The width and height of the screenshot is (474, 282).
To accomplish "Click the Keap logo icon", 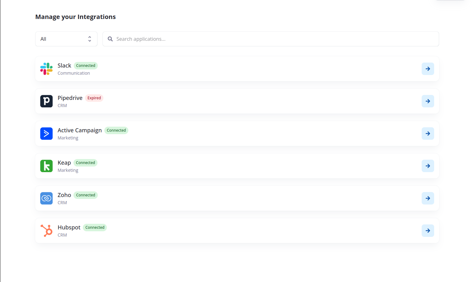I will click(x=46, y=166).
